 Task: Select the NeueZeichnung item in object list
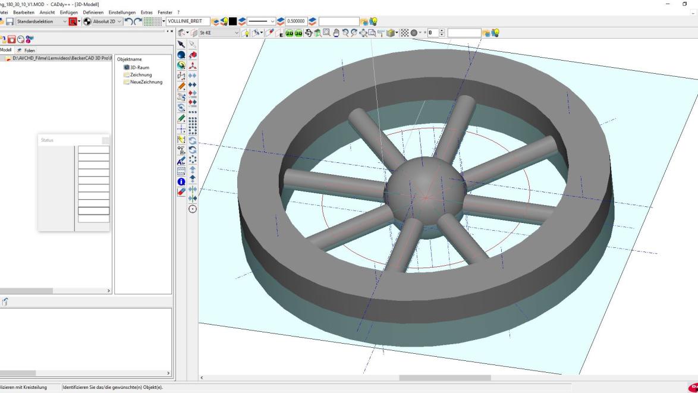point(145,81)
